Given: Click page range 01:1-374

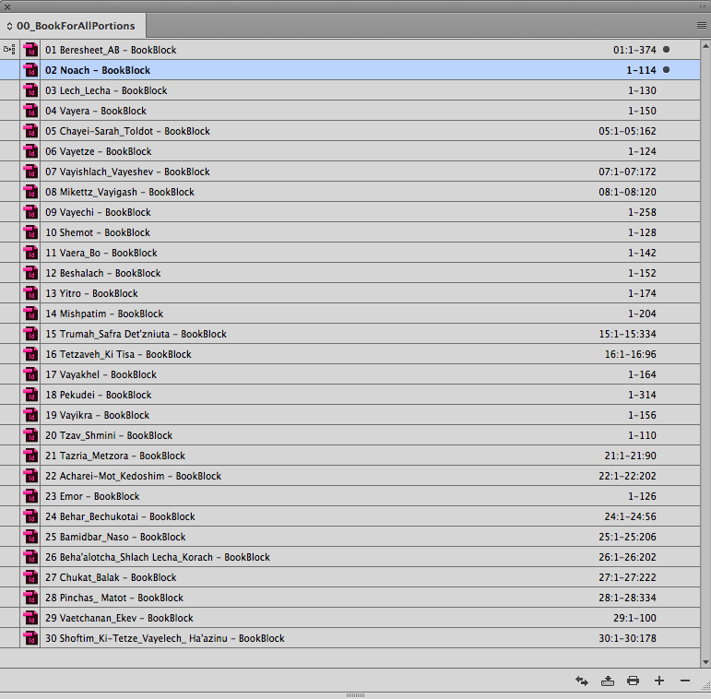Looking at the screenshot, I should click(634, 50).
